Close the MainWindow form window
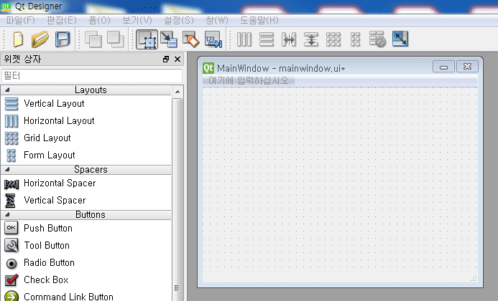This screenshot has width=498, height=301. coord(467,67)
